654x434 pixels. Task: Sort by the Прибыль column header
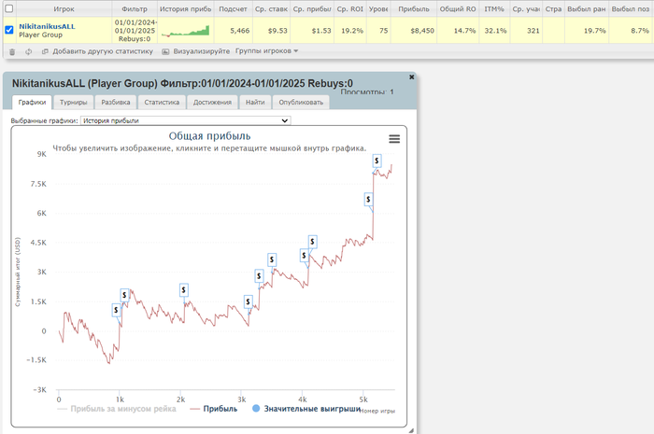click(414, 8)
